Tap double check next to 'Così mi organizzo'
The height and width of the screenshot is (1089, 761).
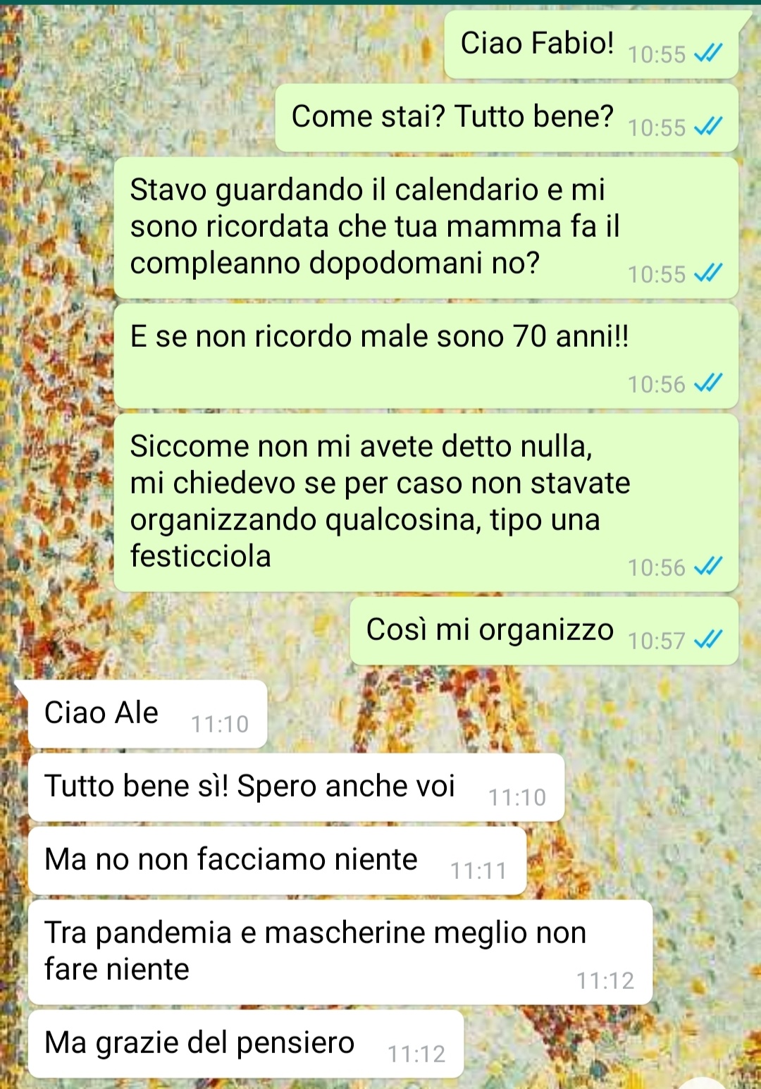(x=708, y=640)
